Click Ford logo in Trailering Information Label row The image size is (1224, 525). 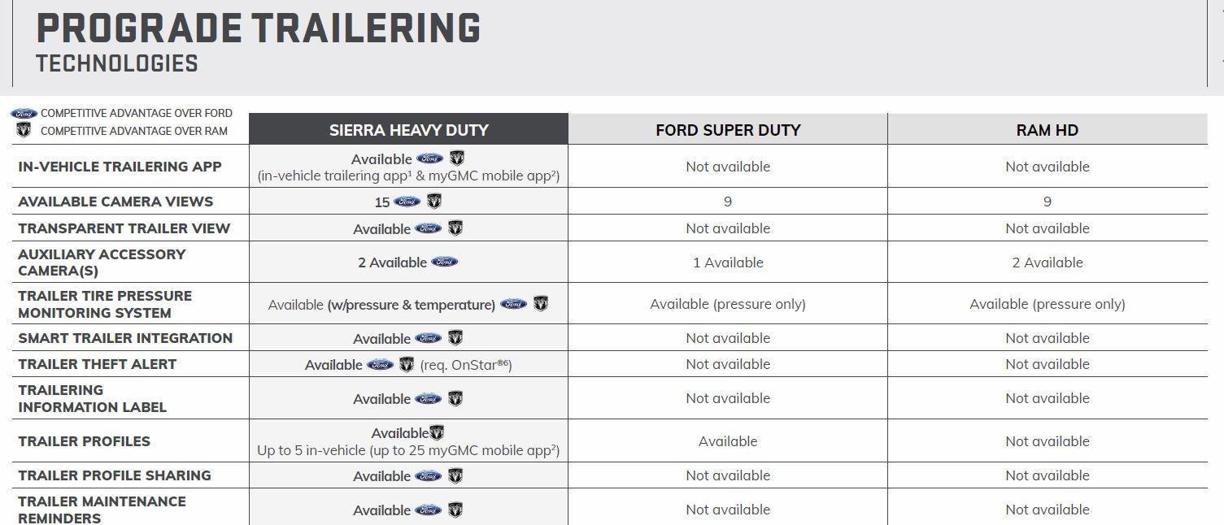pyautogui.click(x=428, y=399)
